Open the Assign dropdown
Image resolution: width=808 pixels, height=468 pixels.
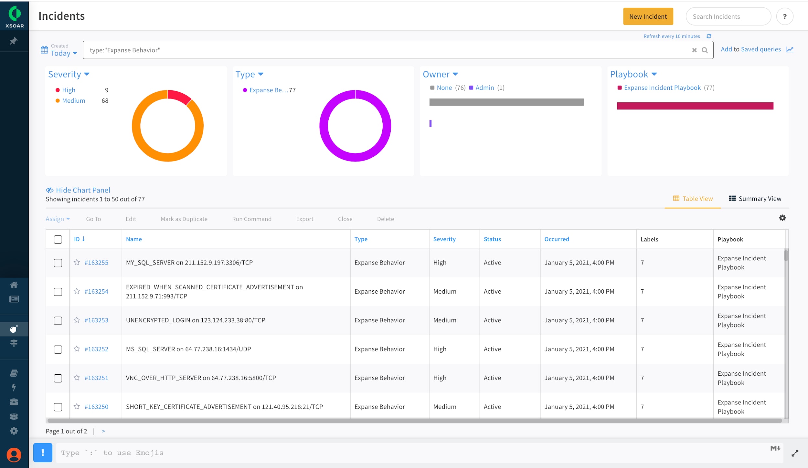click(x=58, y=219)
